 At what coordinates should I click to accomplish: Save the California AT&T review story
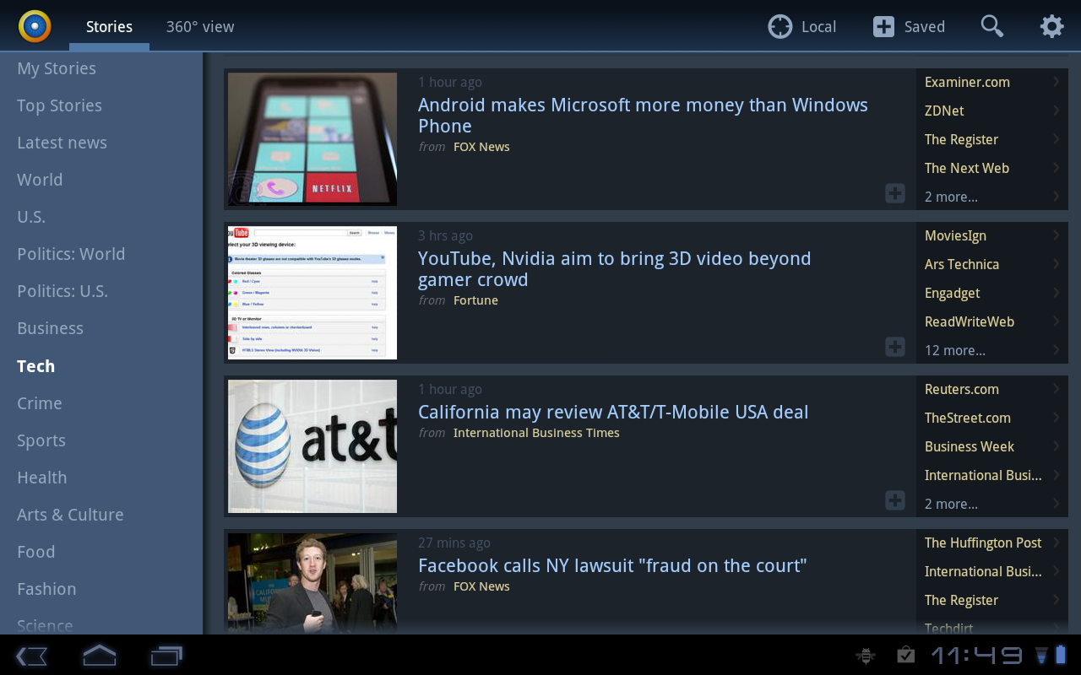(894, 500)
